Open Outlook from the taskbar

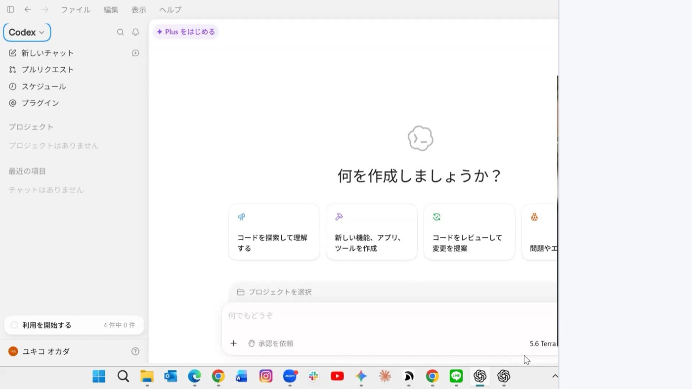[171, 377]
